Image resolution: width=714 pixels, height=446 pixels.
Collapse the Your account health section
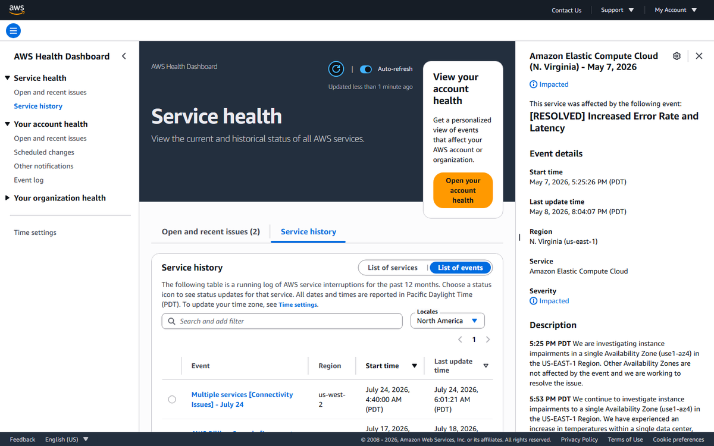click(7, 124)
